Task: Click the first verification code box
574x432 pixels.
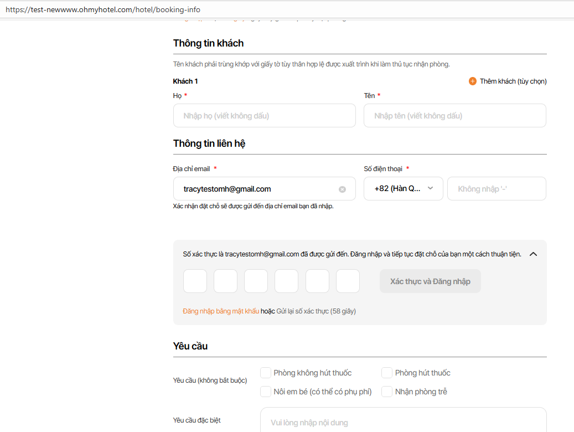Action: click(x=195, y=281)
